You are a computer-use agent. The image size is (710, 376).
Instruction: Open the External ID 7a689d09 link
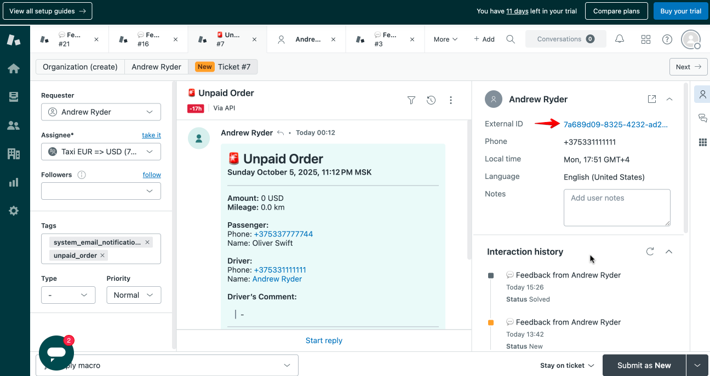point(616,124)
